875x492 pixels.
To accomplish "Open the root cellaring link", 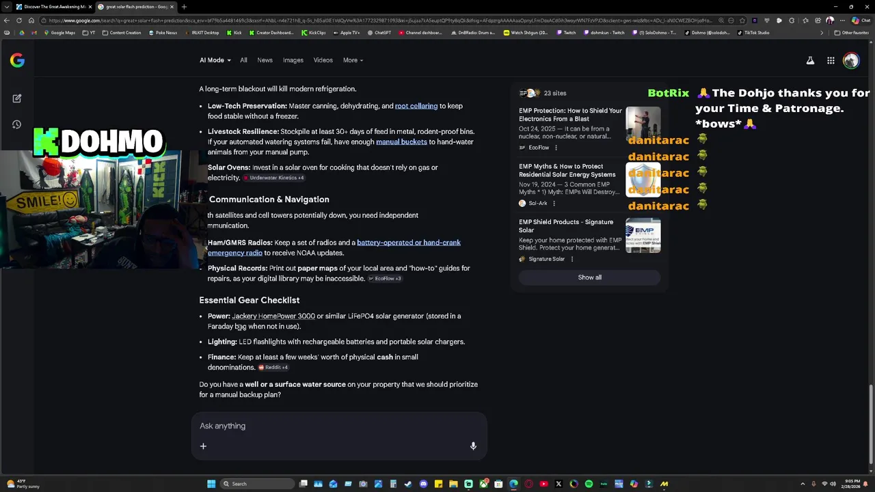I will click(416, 106).
